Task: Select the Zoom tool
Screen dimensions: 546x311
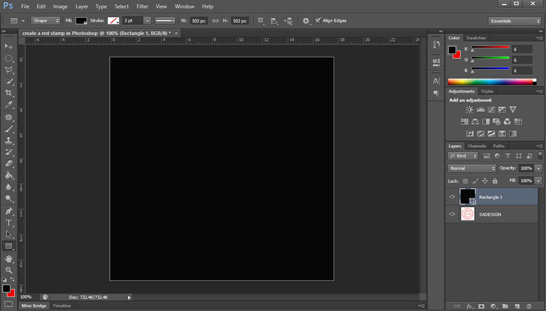Action: [x=9, y=270]
